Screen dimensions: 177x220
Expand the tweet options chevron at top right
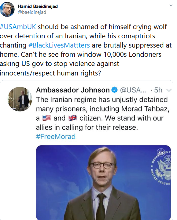171,6
